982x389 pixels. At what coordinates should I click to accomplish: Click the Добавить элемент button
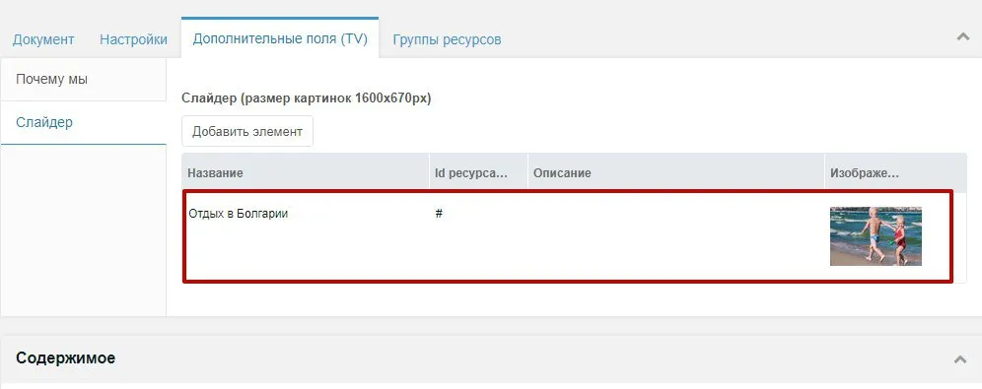[247, 131]
